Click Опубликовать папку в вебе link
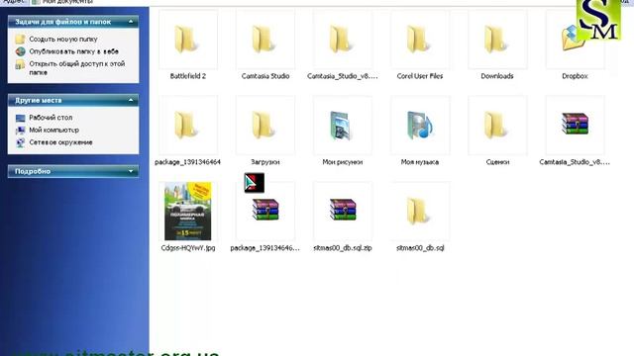This screenshot has width=634, height=356. point(74,51)
